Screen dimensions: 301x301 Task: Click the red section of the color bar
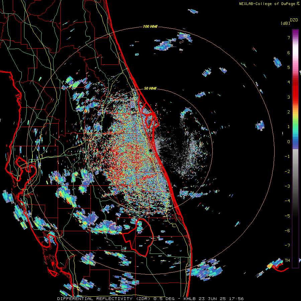point(295,90)
